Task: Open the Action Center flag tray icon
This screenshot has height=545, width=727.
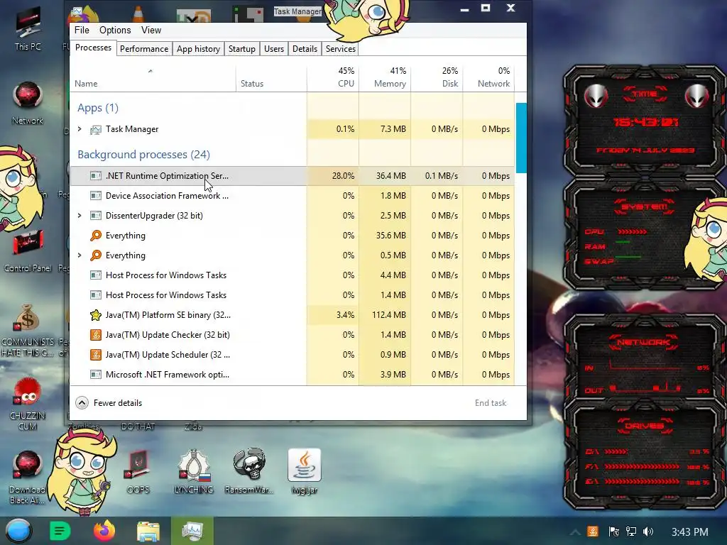Action: pos(613,532)
